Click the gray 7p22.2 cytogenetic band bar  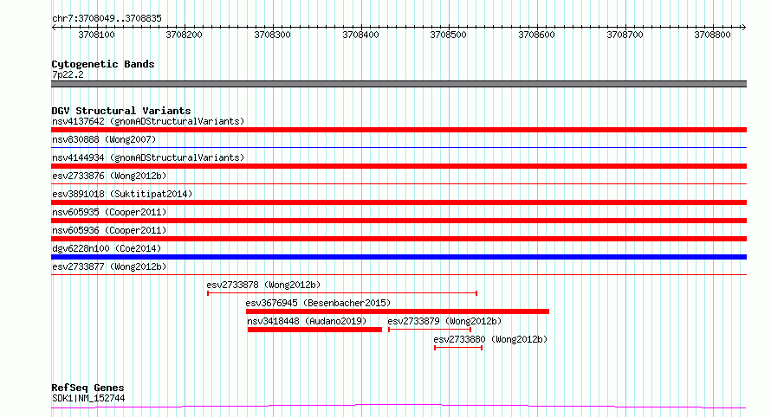click(398, 84)
